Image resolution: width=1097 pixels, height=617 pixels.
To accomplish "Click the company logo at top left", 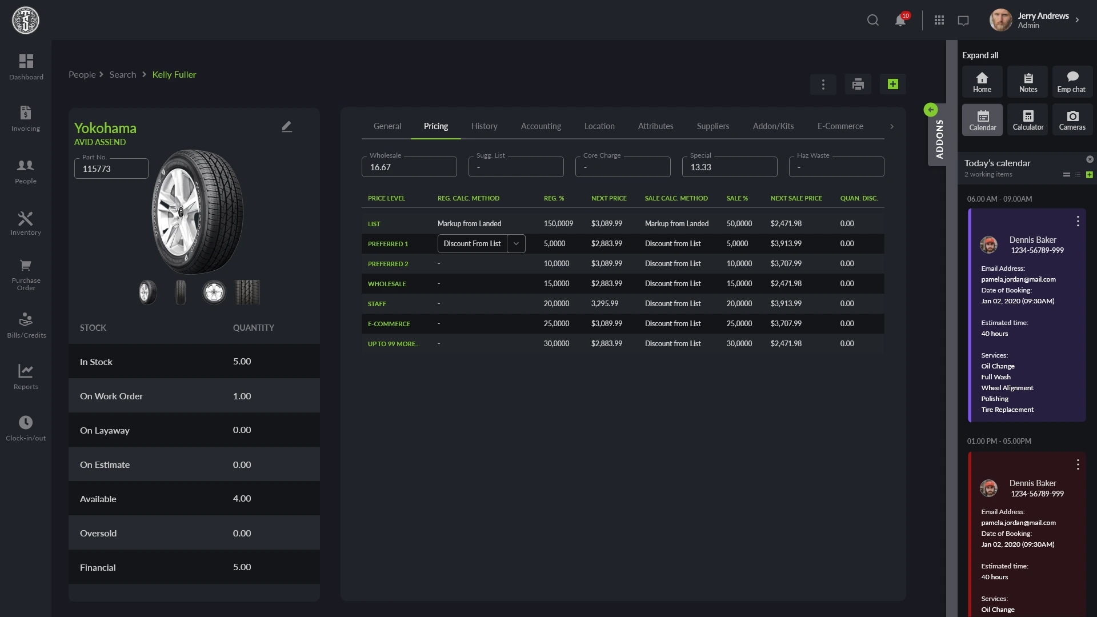I will point(26,20).
